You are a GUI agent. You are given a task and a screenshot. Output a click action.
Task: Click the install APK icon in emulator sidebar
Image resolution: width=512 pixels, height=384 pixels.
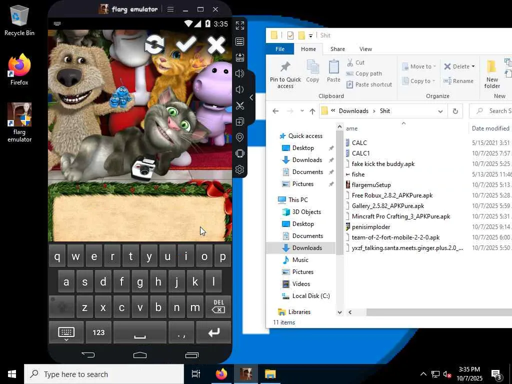(x=239, y=57)
